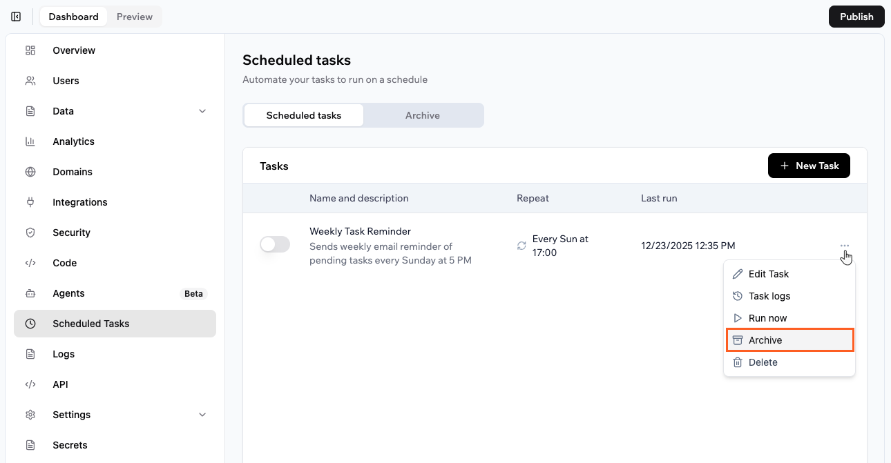Screen dimensions: 891x463
Task: Open the Analytics section via its chart icon
Action: click(x=30, y=141)
